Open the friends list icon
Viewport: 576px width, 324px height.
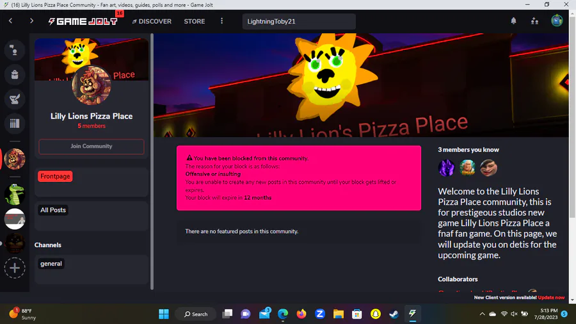pyautogui.click(x=535, y=21)
